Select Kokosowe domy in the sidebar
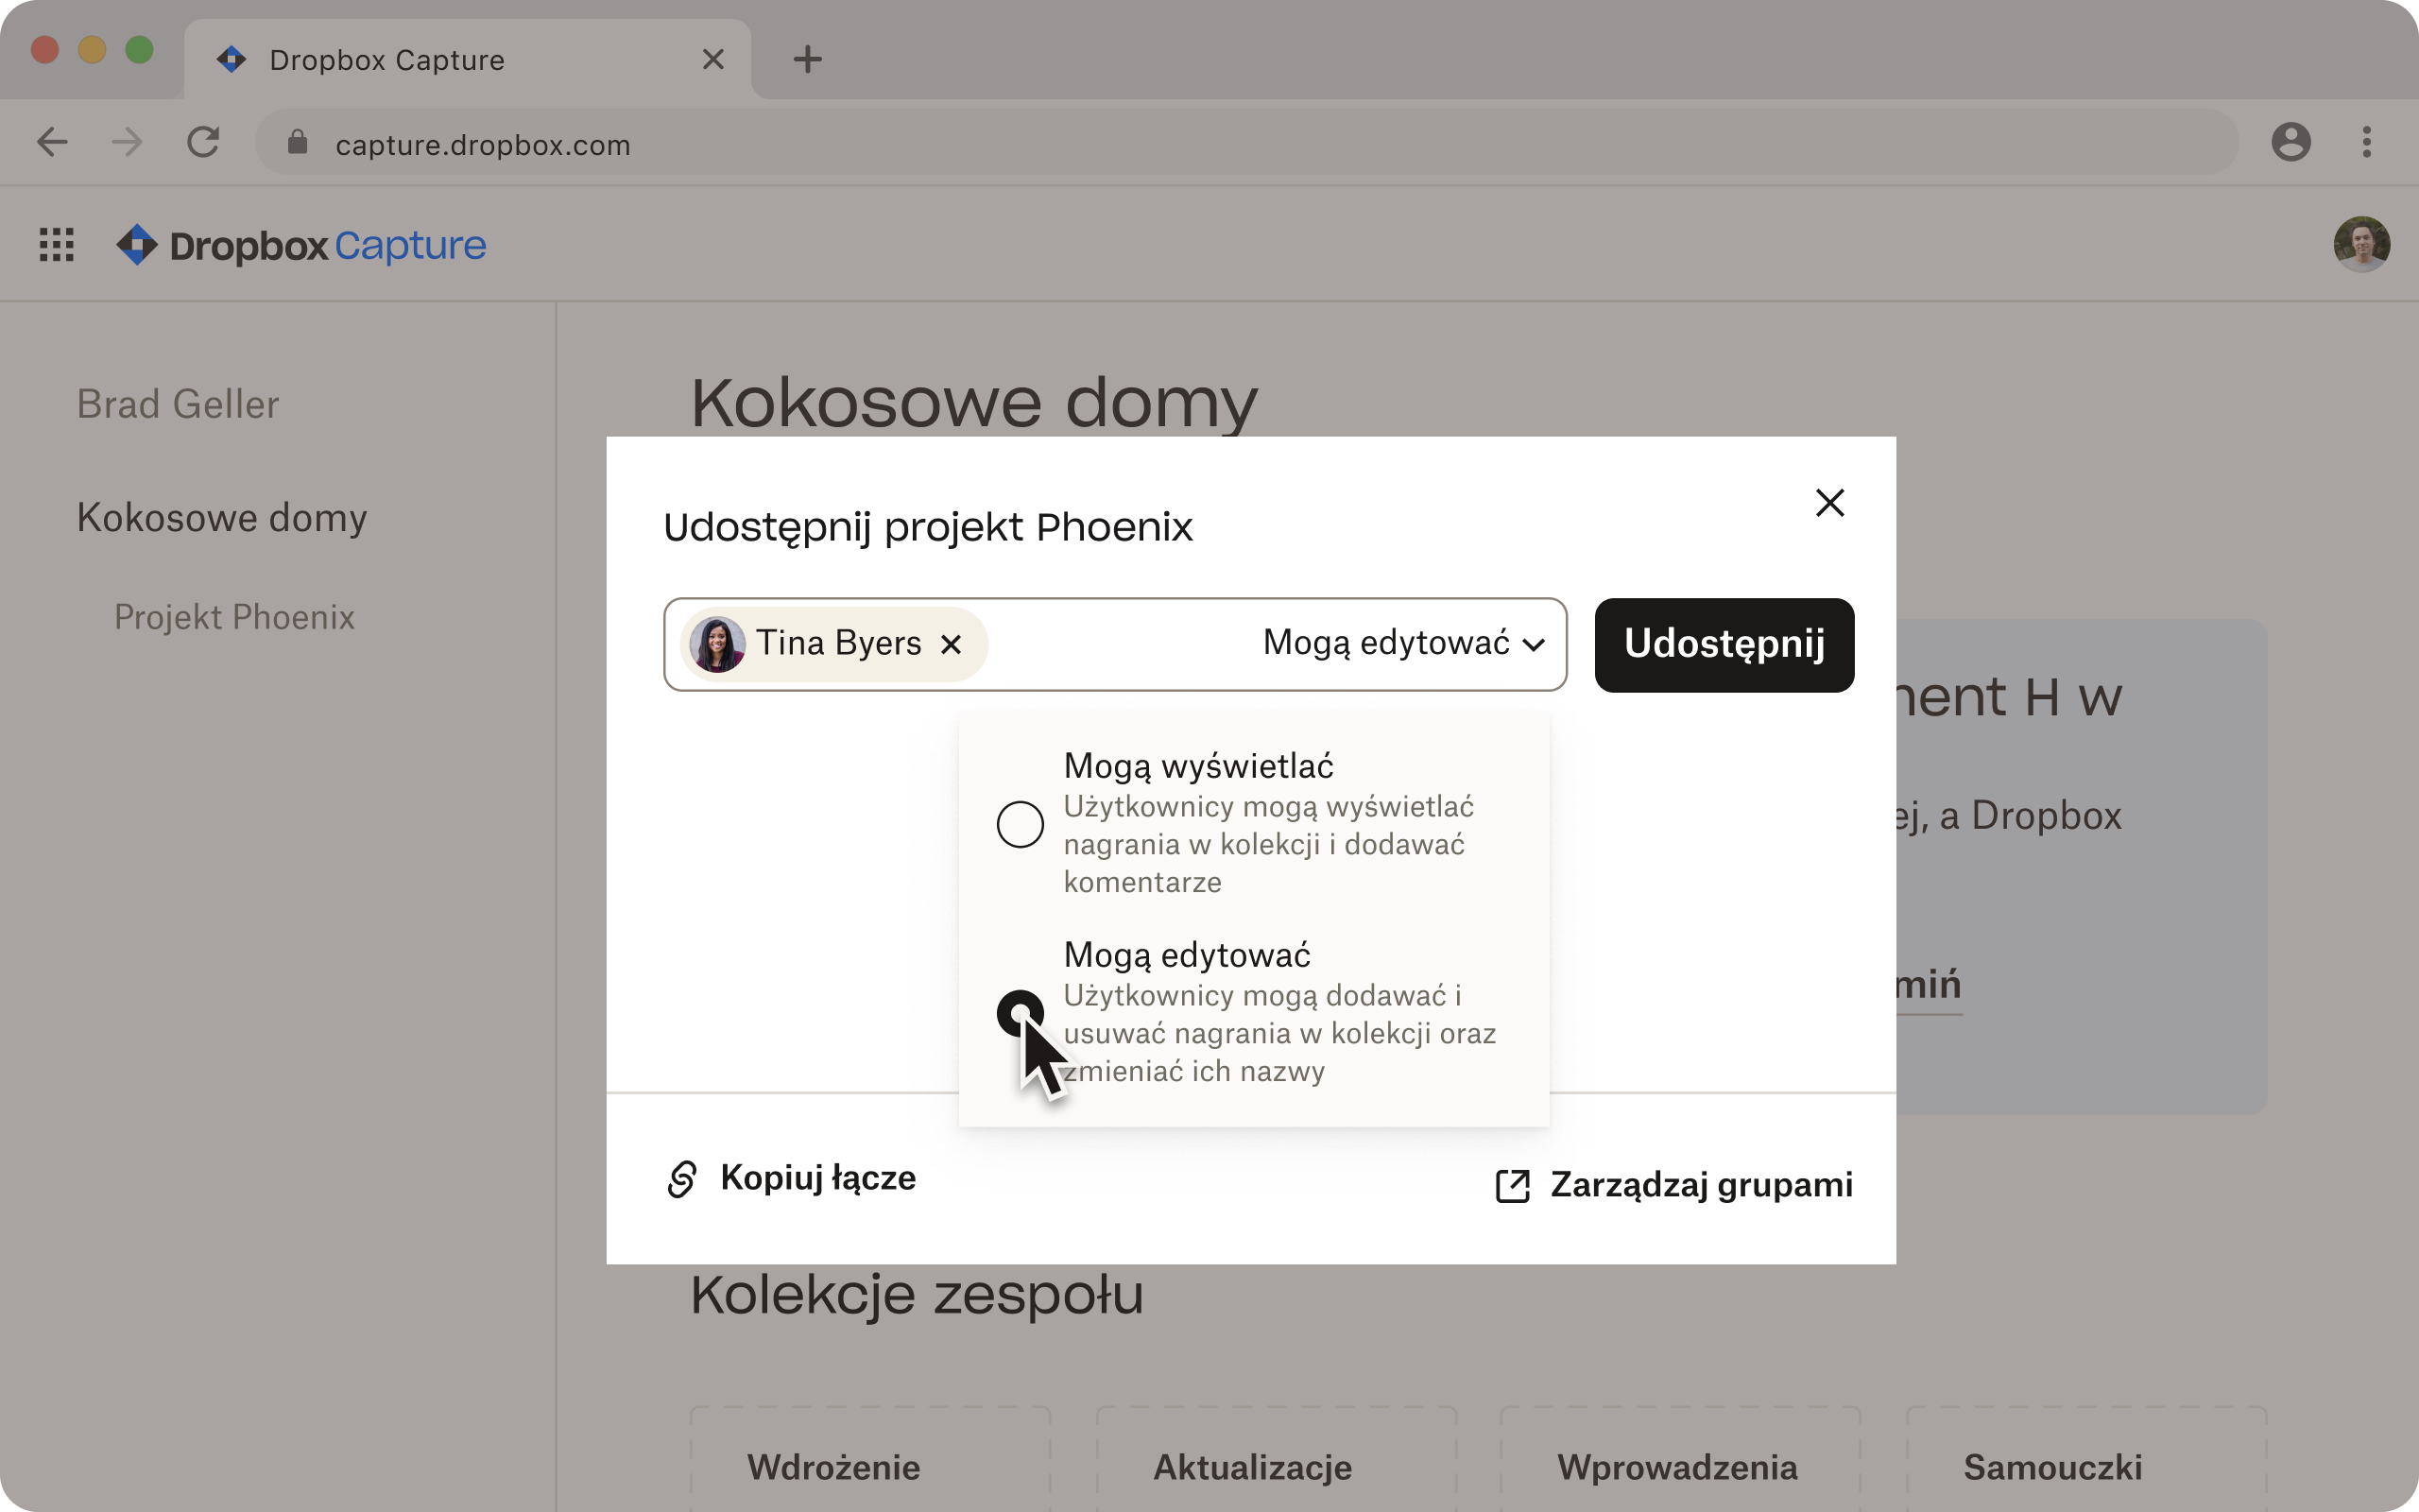This screenshot has width=2419, height=1512. tap(222, 519)
